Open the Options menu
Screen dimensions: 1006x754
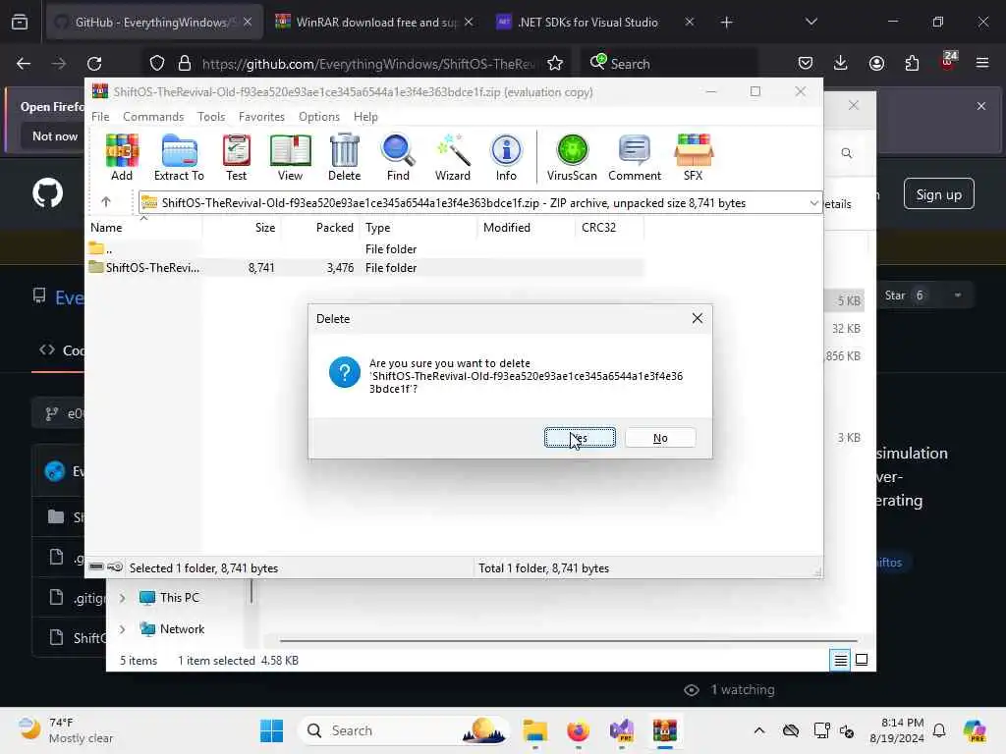click(x=319, y=117)
